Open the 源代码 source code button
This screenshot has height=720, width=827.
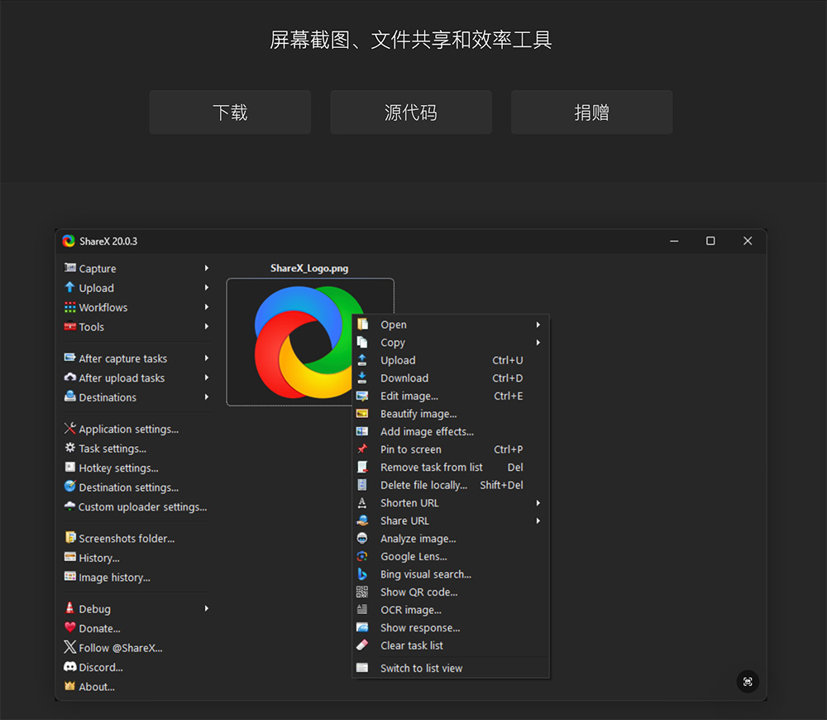pos(411,113)
